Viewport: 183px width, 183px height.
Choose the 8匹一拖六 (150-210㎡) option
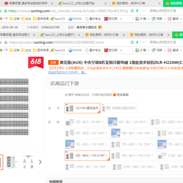133,156
